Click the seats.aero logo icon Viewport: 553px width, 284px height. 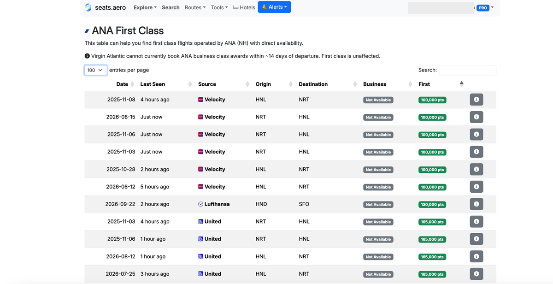coord(88,7)
